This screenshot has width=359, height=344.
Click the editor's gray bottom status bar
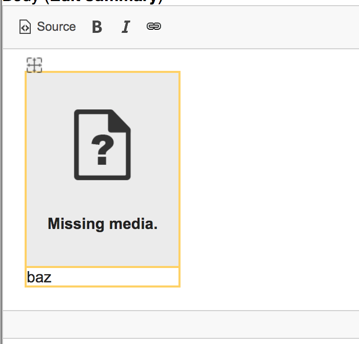pos(181,324)
